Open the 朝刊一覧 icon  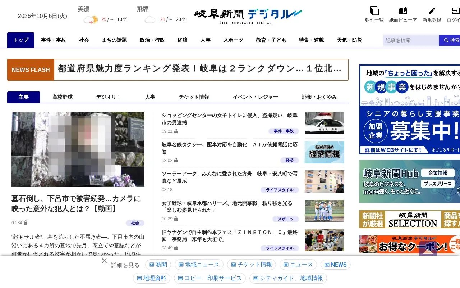[x=374, y=11]
